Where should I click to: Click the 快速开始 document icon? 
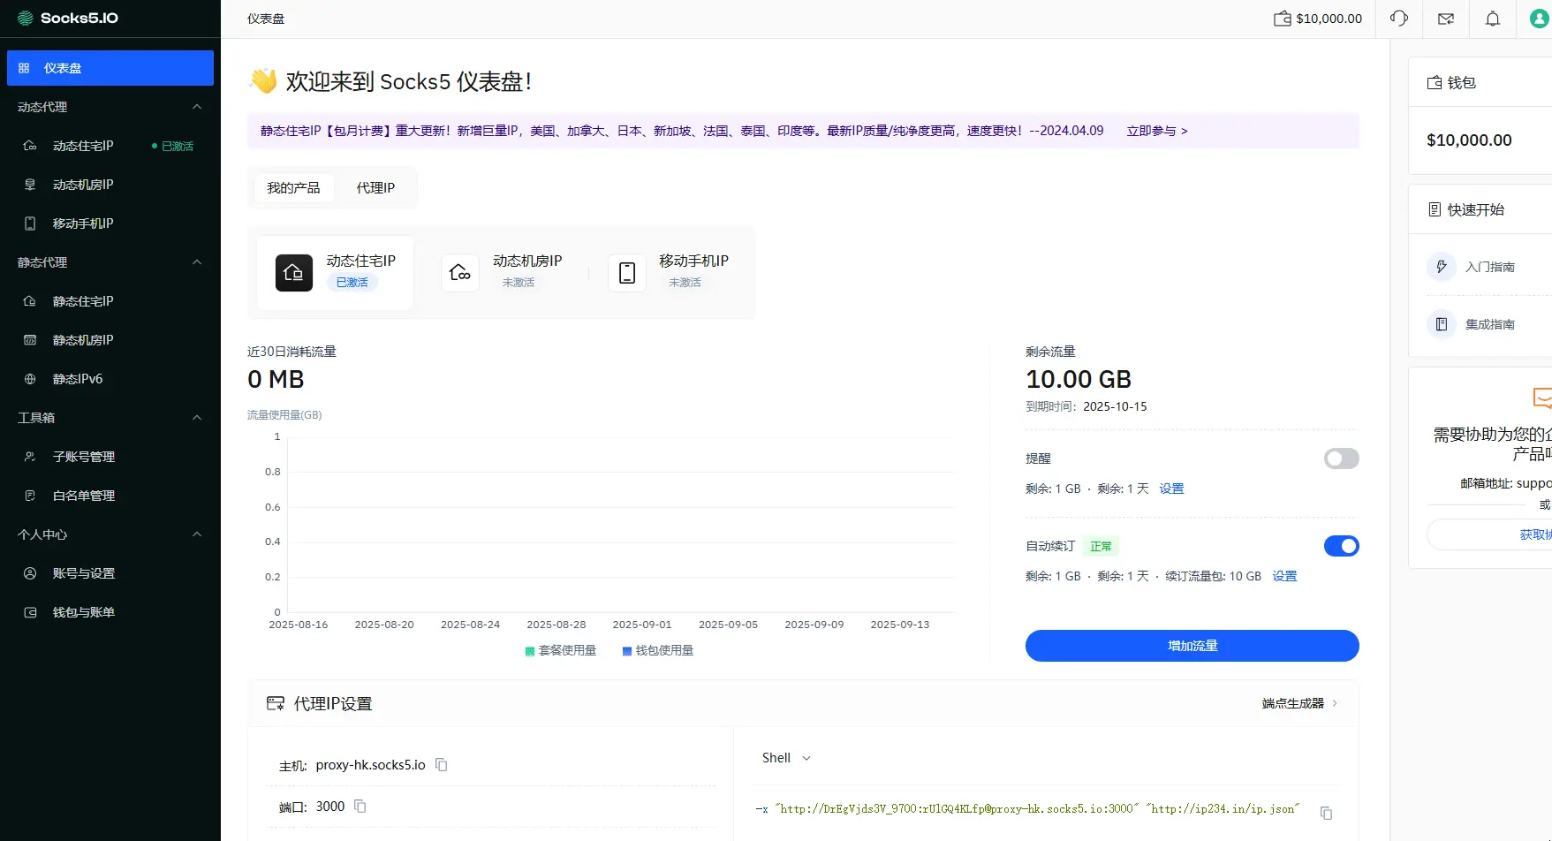click(1435, 209)
